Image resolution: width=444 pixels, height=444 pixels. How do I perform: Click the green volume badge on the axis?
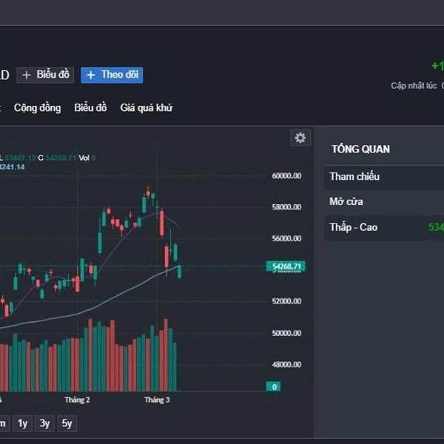pyautogui.click(x=274, y=386)
